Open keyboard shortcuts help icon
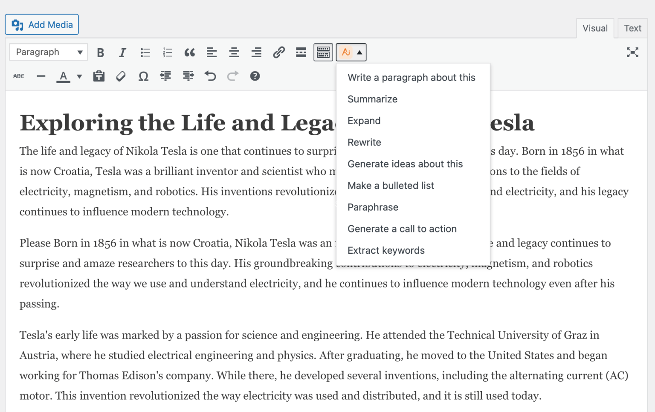The image size is (655, 412). [255, 76]
